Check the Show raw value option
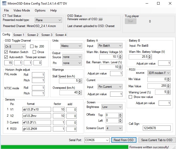 131,97
